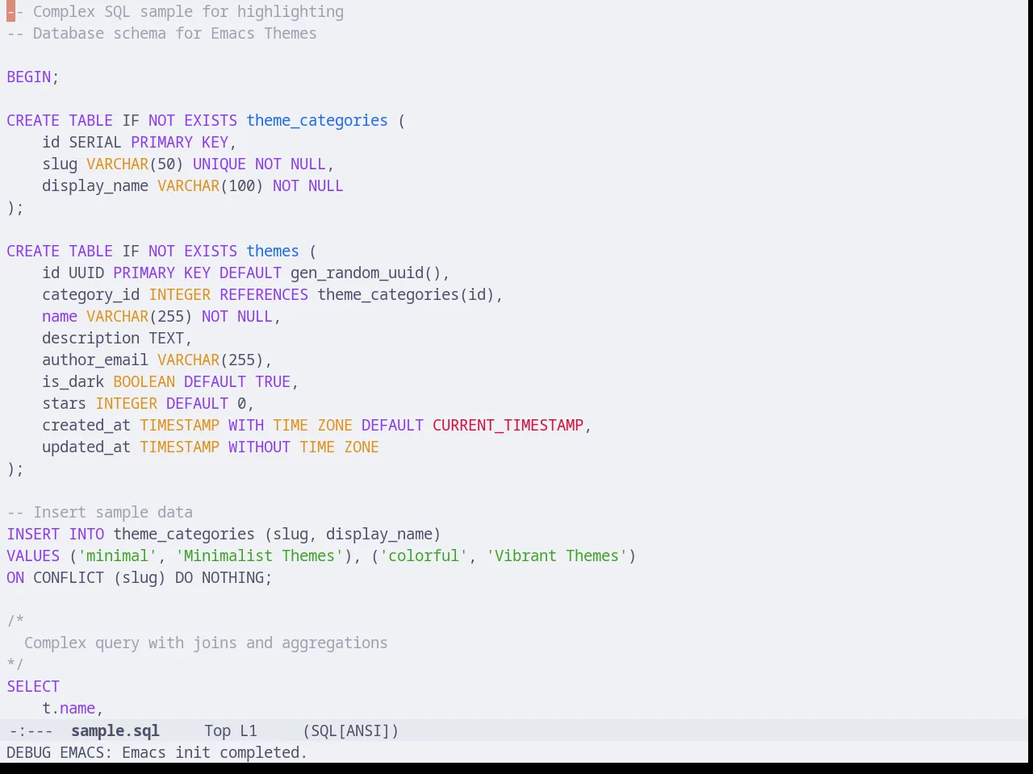Click 'Vibrant Themes' string literal
1033x774 pixels.
tap(557, 556)
